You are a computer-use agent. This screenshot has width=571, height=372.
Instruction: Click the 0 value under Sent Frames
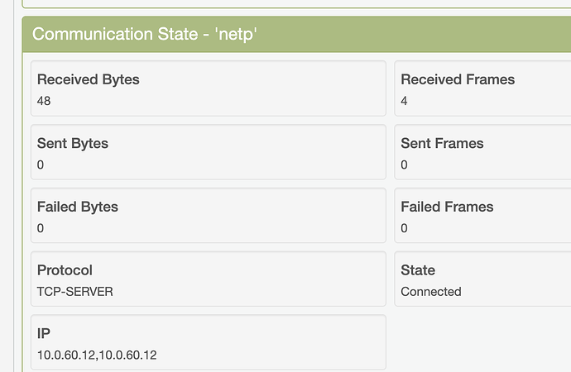click(x=404, y=165)
